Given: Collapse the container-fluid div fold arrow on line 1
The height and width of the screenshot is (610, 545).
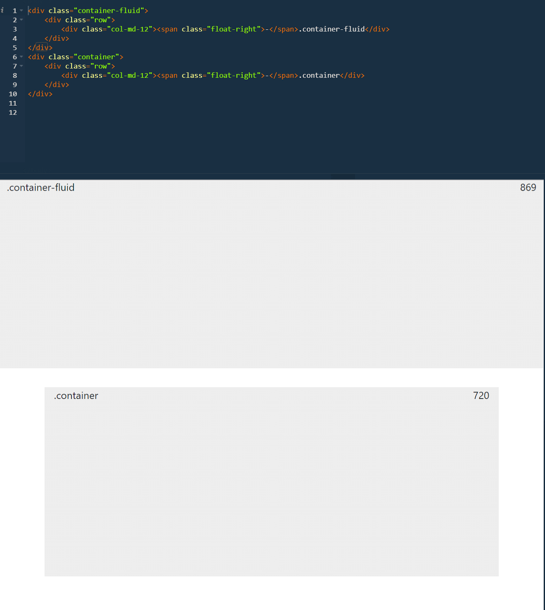Looking at the screenshot, I should pos(21,11).
